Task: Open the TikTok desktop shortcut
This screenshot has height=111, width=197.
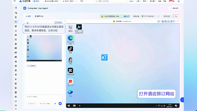Action: coord(70,50)
